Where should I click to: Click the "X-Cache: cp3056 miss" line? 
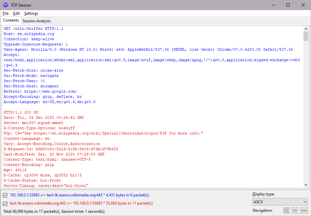[43, 175]
